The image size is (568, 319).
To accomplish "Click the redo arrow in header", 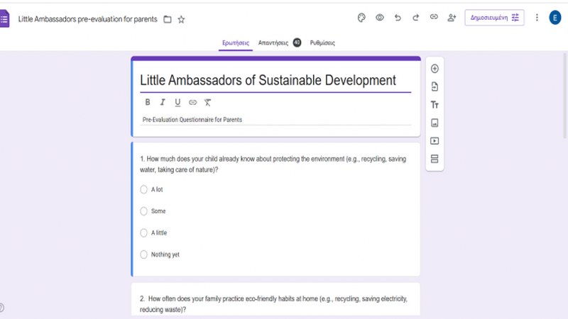I will (415, 18).
